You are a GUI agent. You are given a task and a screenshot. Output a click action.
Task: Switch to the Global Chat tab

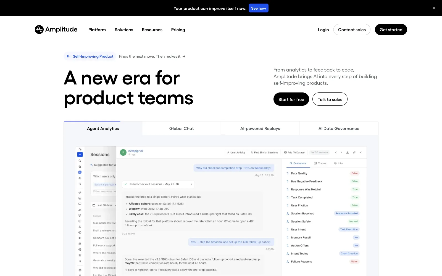(x=181, y=128)
